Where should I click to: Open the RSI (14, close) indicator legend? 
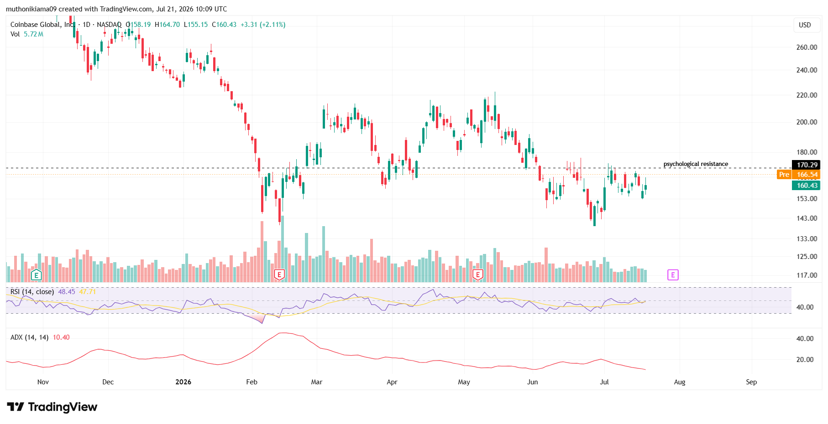32,292
